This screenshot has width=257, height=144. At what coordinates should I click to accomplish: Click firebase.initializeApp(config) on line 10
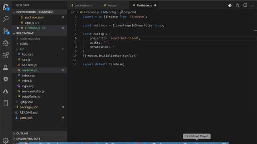(109, 56)
